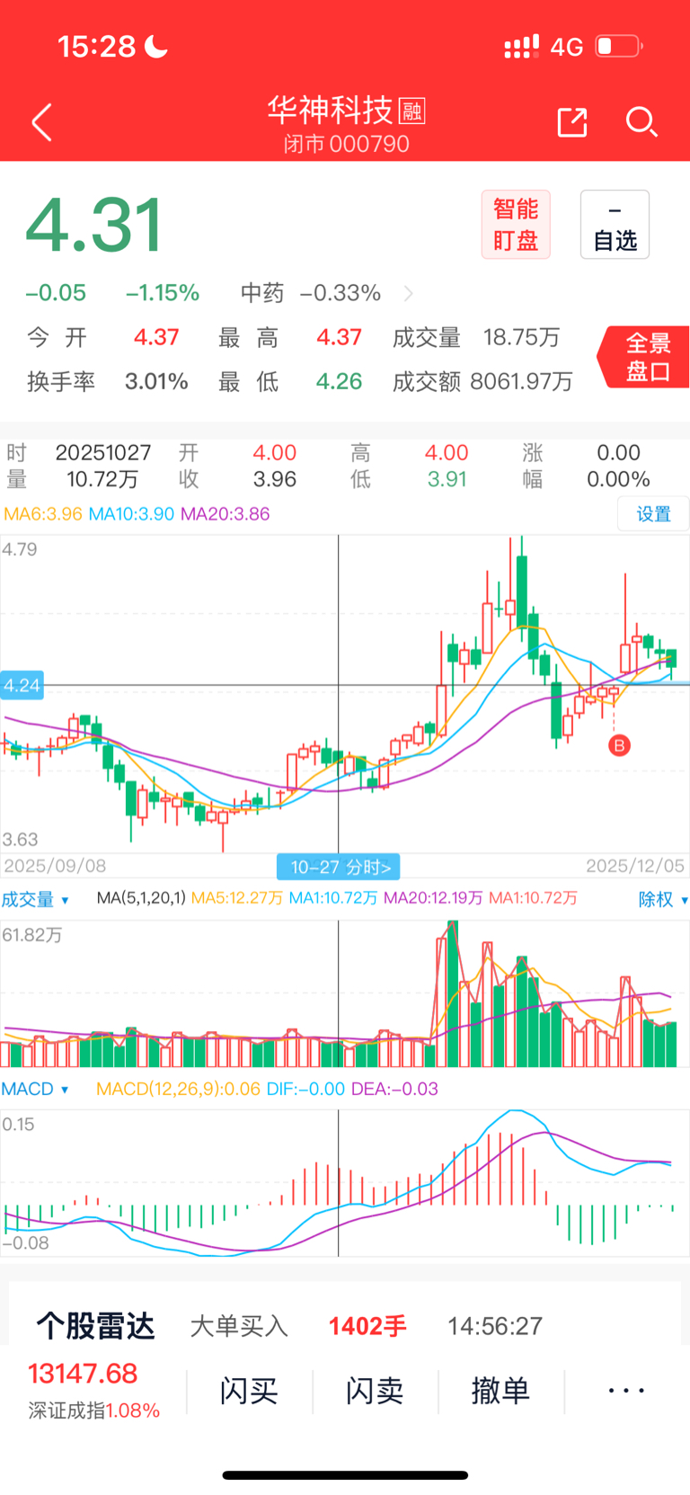Open 智能盯盘 smart watch button
This screenshot has width=690, height=1495.
click(x=516, y=225)
